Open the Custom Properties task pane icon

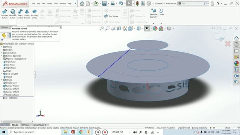click(237, 69)
